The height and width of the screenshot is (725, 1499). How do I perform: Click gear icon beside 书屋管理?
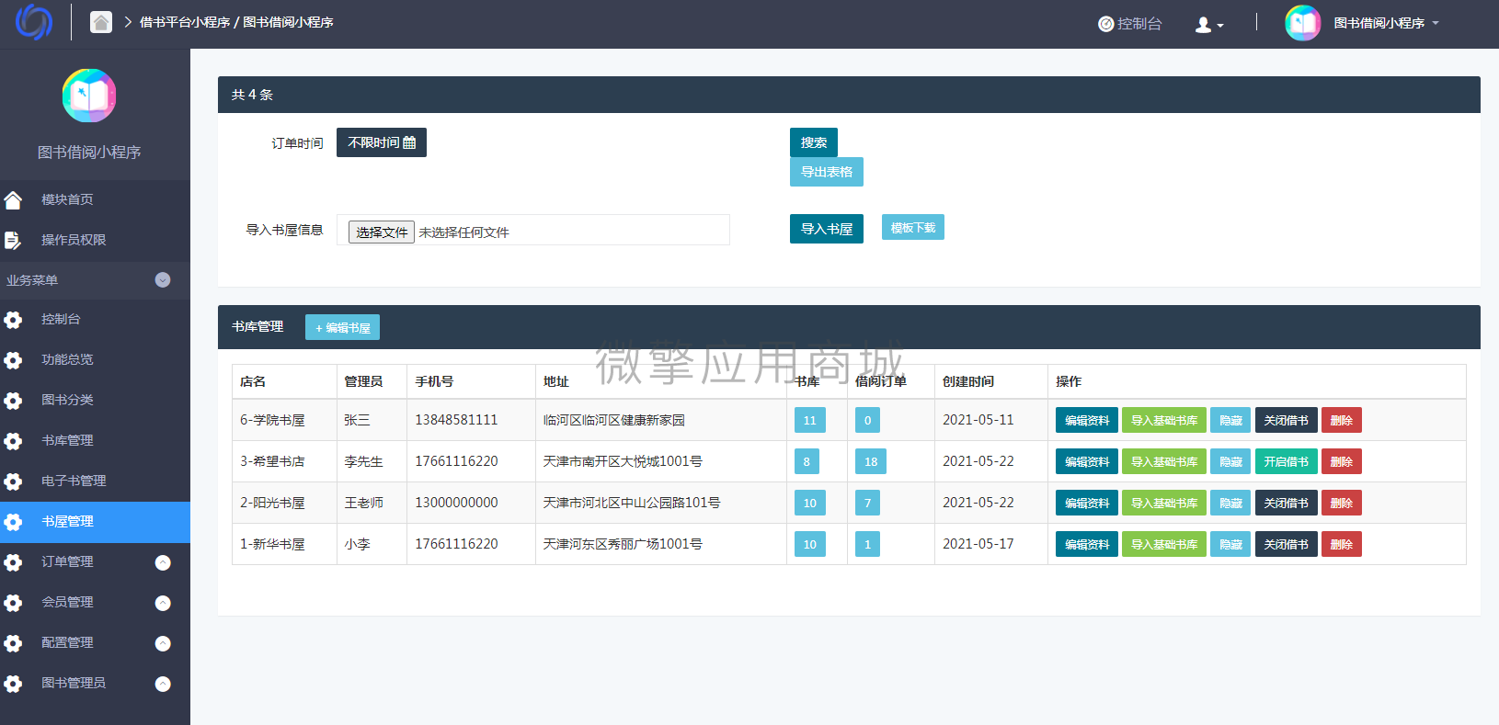point(13,522)
